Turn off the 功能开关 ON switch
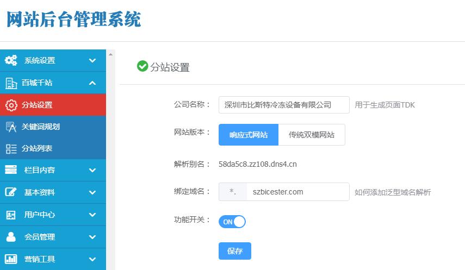Viewport: 465px width, 270px height. pos(232,222)
